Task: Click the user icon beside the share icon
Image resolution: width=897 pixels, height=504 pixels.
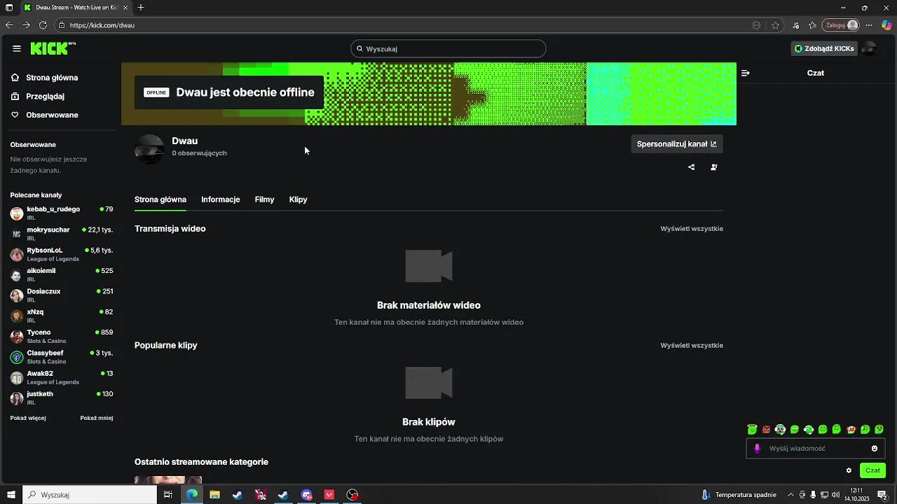Action: pyautogui.click(x=714, y=167)
